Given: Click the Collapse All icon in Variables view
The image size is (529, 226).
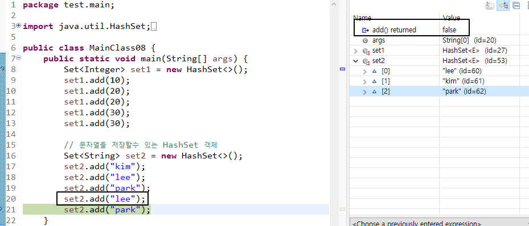Looking at the screenshot, I should coord(516,5).
